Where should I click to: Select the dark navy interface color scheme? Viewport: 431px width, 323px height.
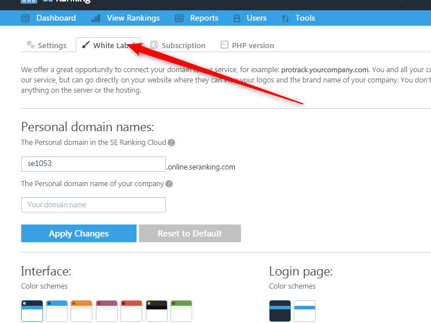click(x=32, y=311)
